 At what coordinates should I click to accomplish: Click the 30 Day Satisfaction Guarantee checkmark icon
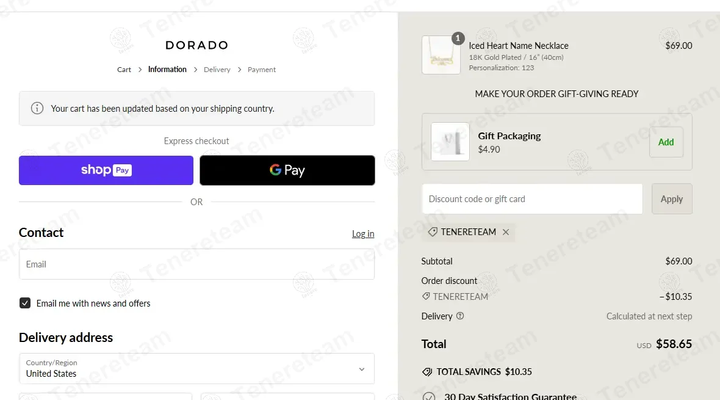pyautogui.click(x=429, y=396)
